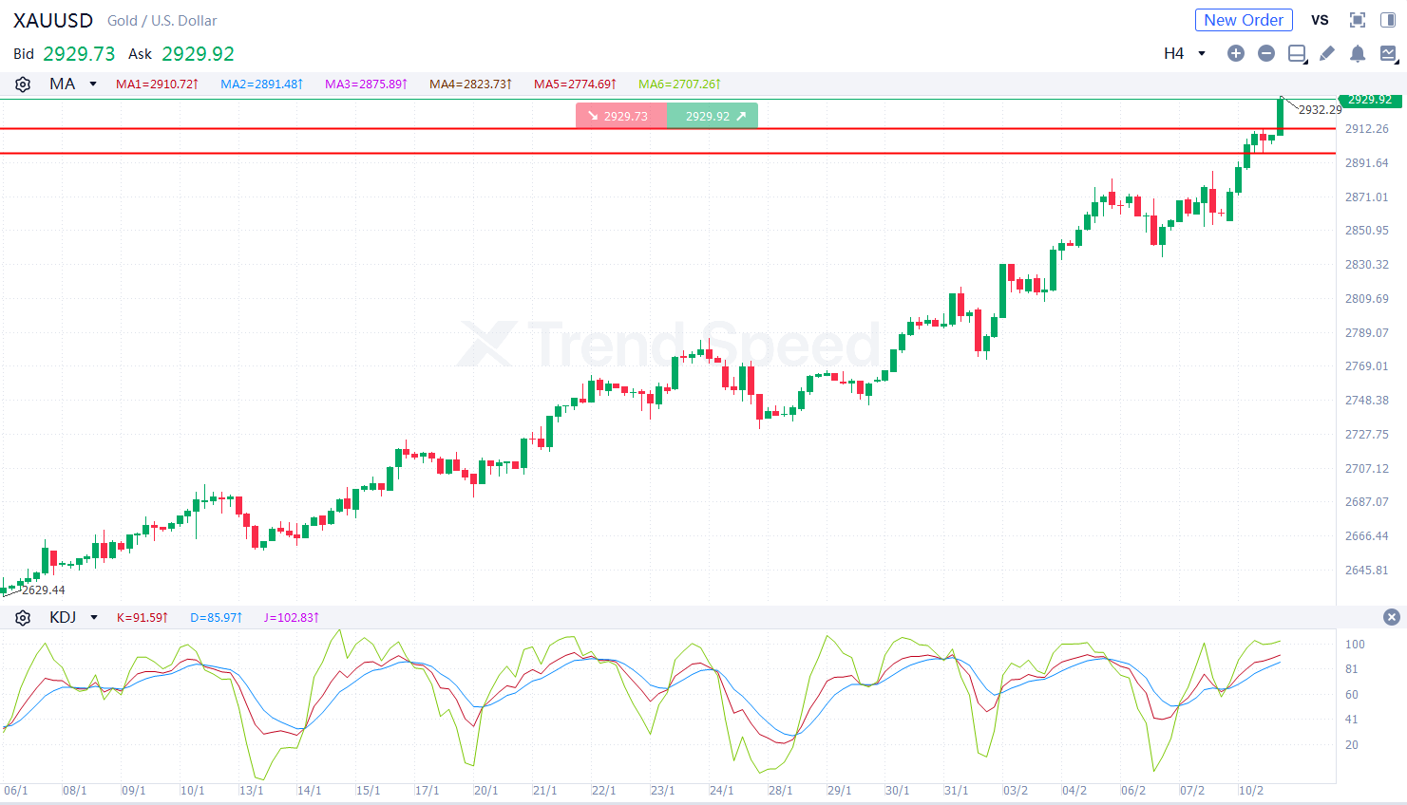This screenshot has width=1407, height=805.
Task: Click the Bid price 2929.73
Action: tap(79, 54)
